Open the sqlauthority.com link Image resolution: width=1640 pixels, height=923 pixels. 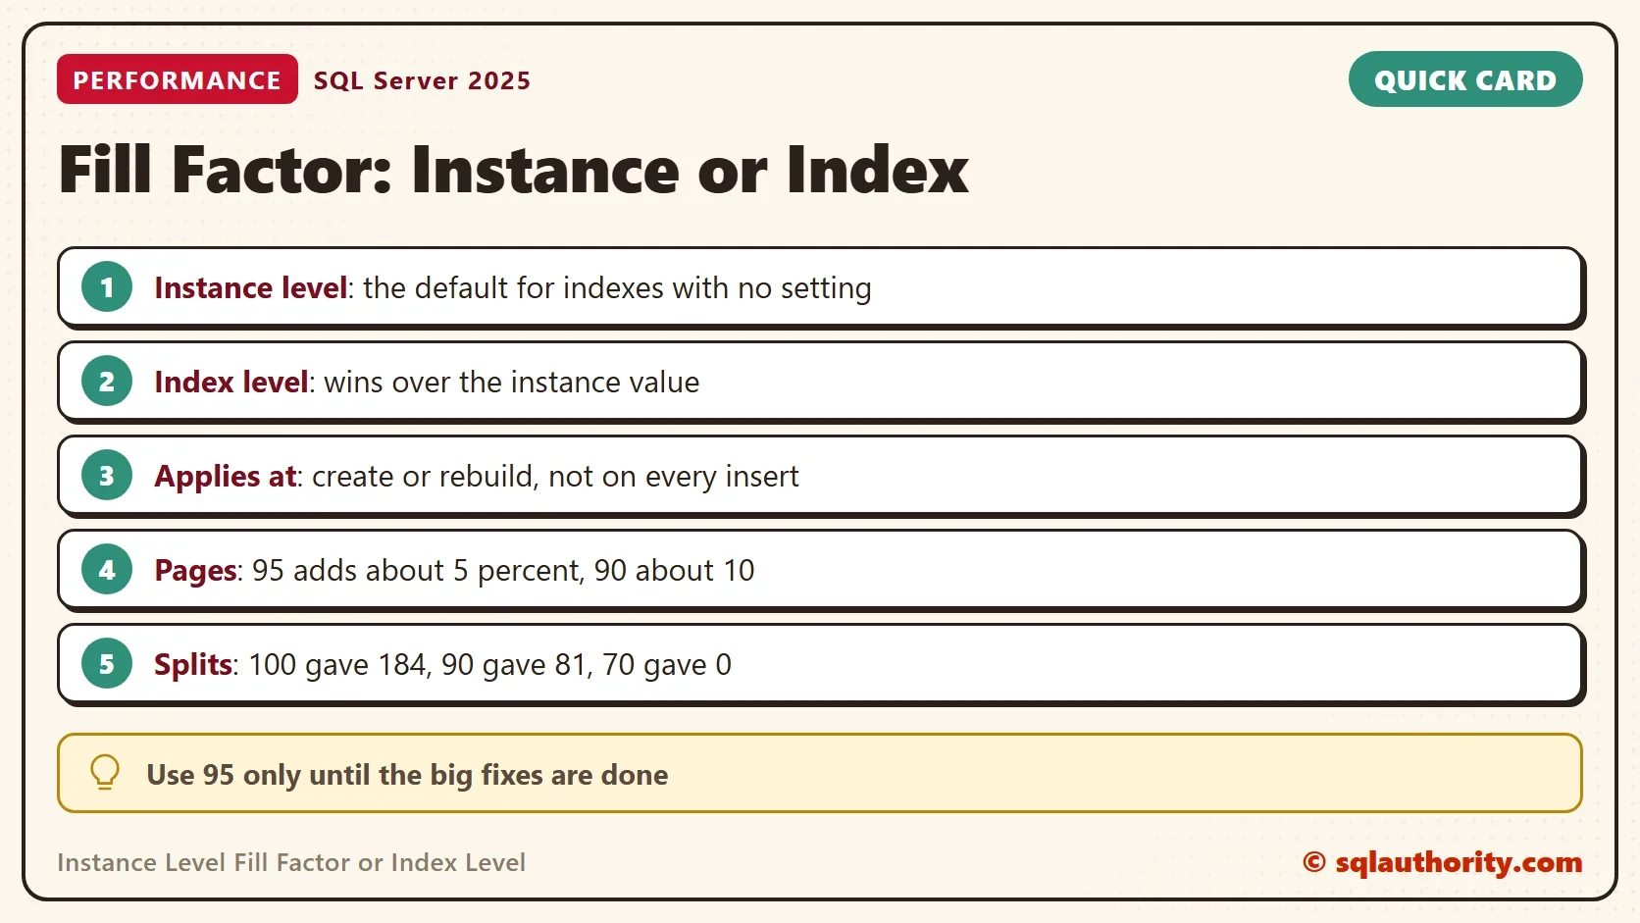pyautogui.click(x=1458, y=862)
